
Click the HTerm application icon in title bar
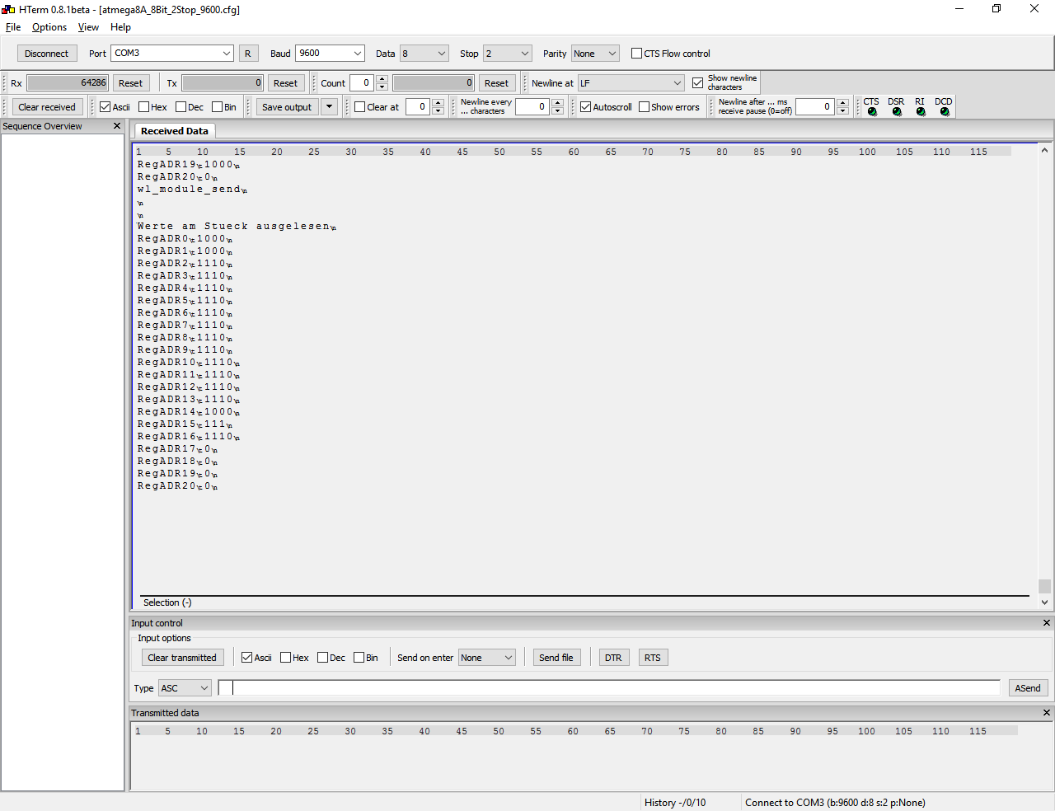8,9
